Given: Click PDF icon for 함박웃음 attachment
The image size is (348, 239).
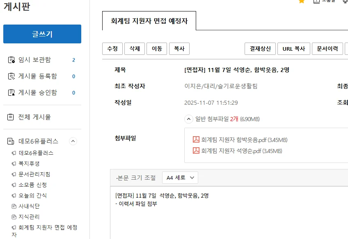Looking at the screenshot, I should point(196,140).
